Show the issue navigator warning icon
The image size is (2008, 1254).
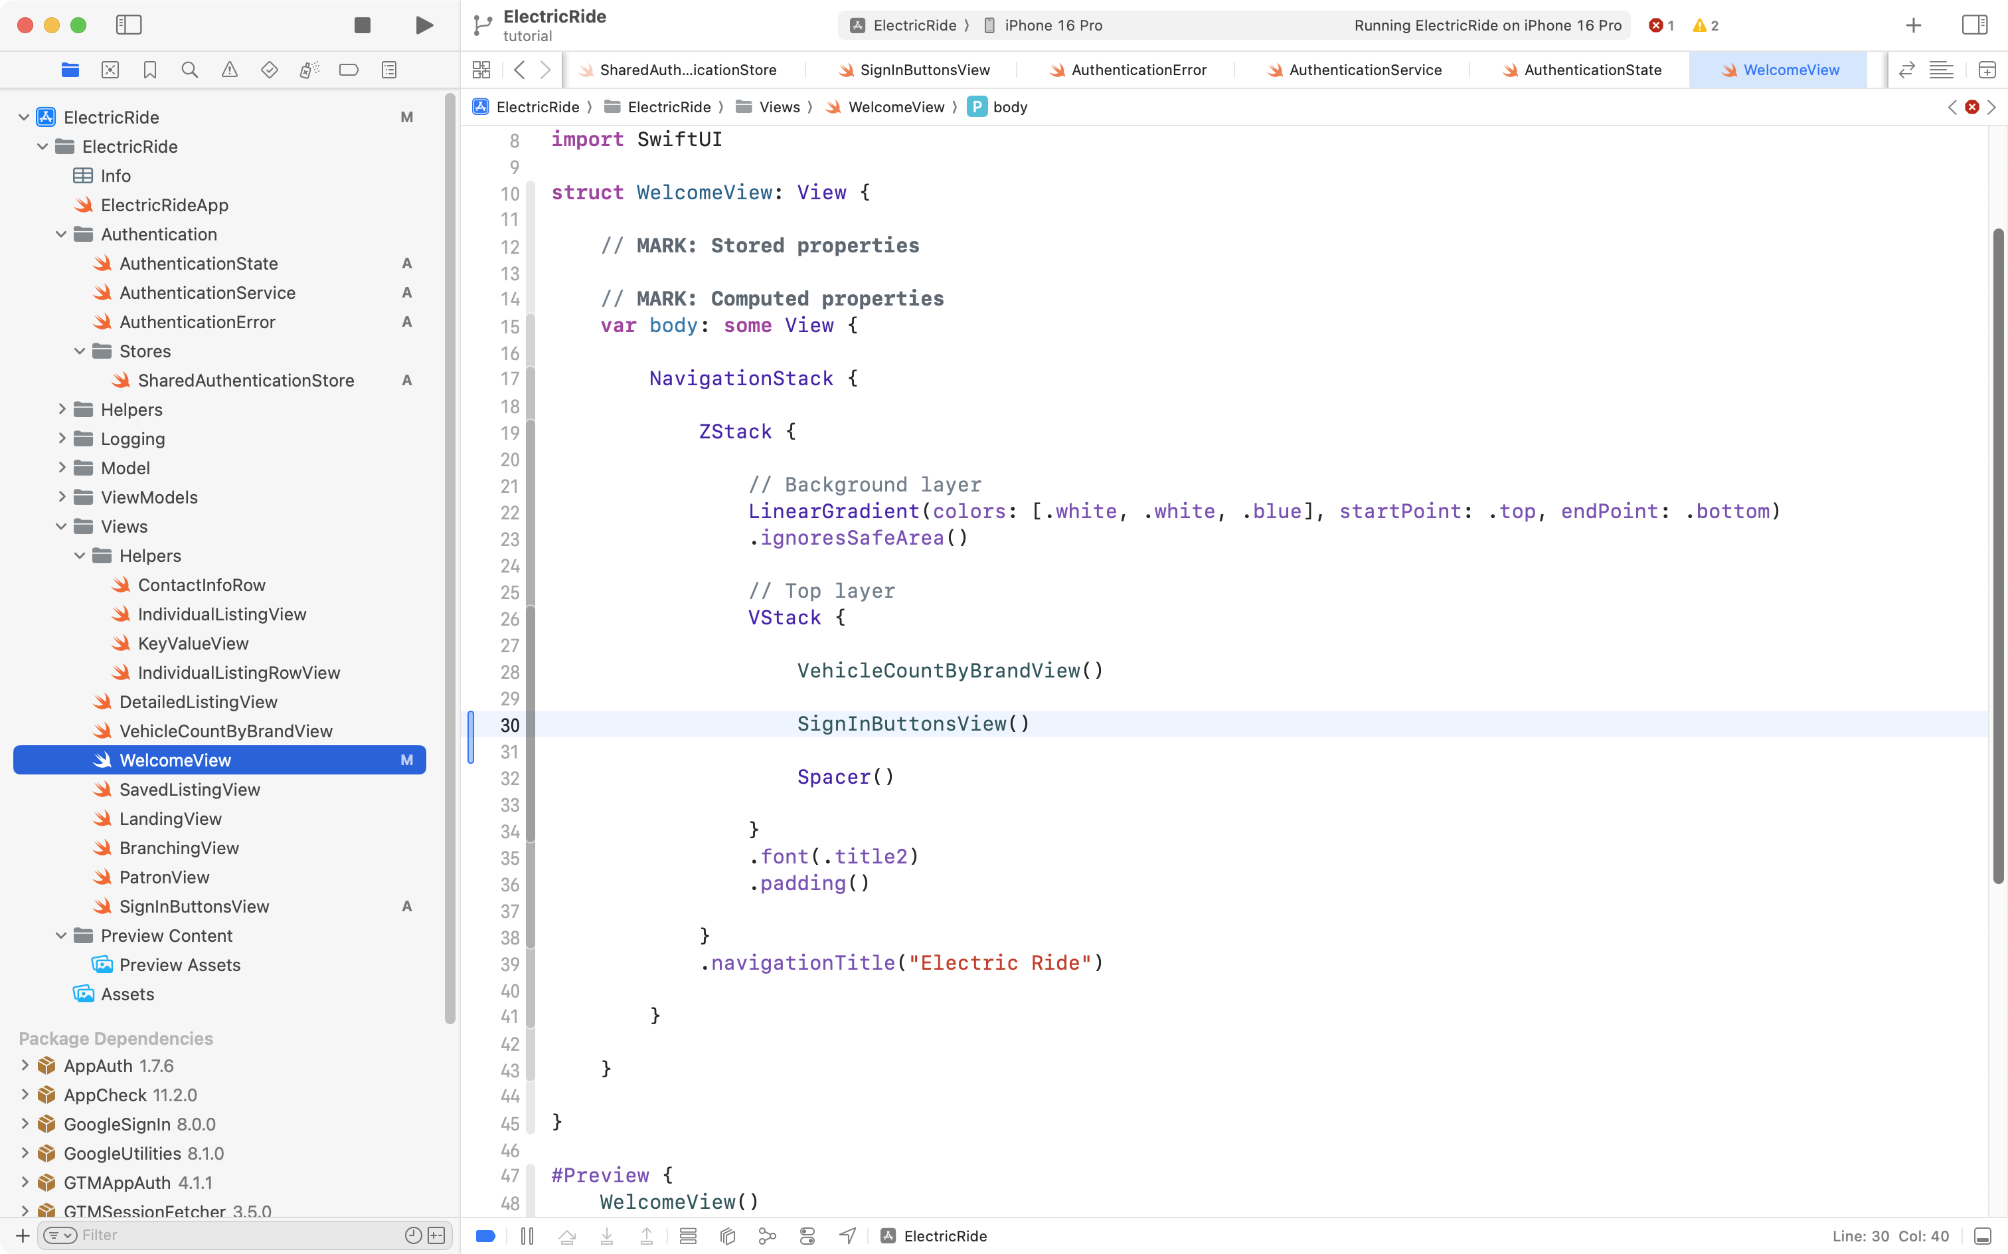[x=230, y=70]
